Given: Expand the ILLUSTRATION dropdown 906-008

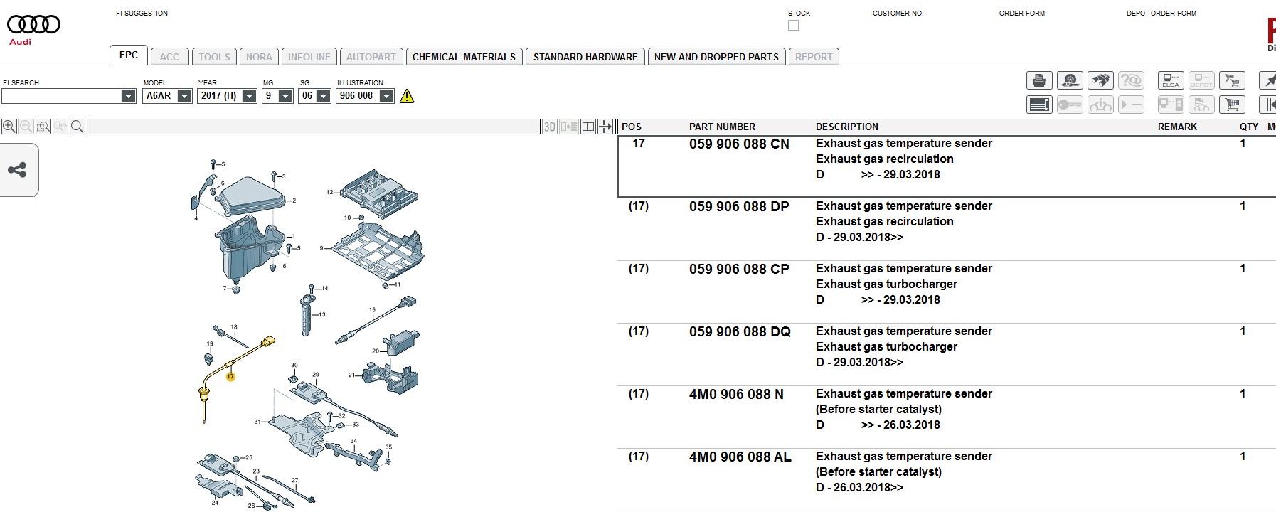Looking at the screenshot, I should [x=386, y=96].
